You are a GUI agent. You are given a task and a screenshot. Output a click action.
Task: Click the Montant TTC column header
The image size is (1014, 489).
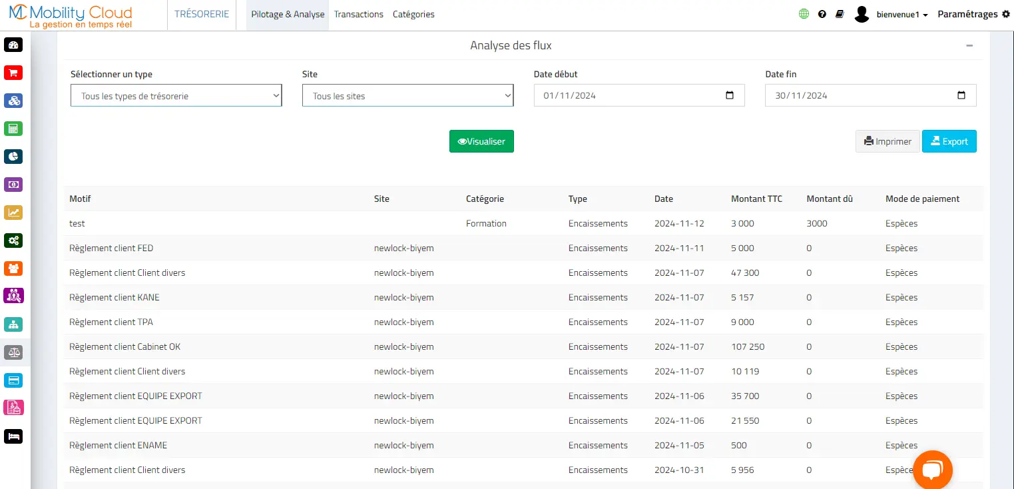click(757, 199)
